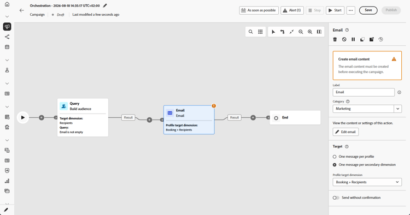Screen dimensions: 410x215
Task: Open the Create email content alert card
Action: point(367,65)
